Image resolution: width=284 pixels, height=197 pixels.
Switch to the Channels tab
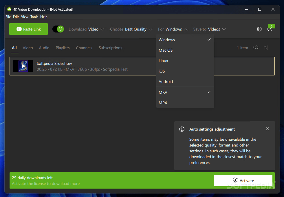pyautogui.click(x=84, y=48)
